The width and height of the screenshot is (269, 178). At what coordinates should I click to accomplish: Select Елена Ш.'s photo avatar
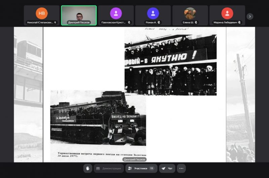click(190, 13)
